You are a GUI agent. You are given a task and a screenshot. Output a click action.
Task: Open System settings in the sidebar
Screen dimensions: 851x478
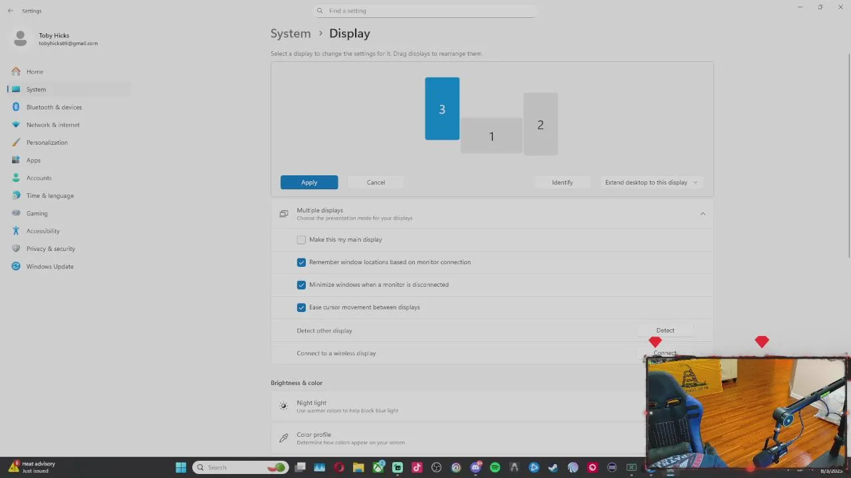[68, 89]
